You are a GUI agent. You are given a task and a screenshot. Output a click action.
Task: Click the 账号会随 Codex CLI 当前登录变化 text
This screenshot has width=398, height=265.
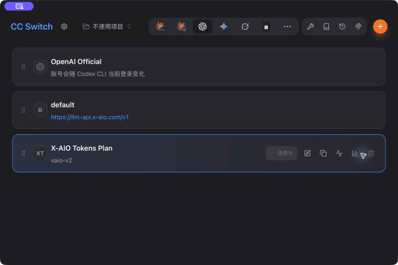98,74
